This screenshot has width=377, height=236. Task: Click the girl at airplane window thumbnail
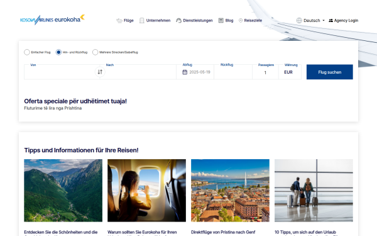(x=146, y=190)
